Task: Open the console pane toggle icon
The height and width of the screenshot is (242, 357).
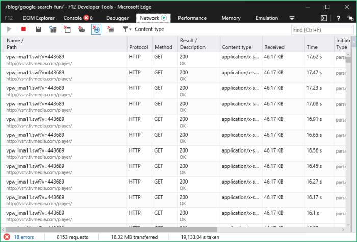Action: pyautogui.click(x=324, y=18)
